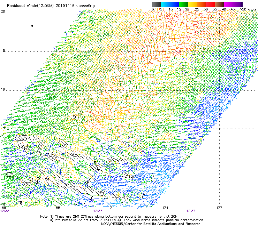Click the brown 35-40 knots legend segment
This screenshot has height=226, width=258.
(x=220, y=4)
